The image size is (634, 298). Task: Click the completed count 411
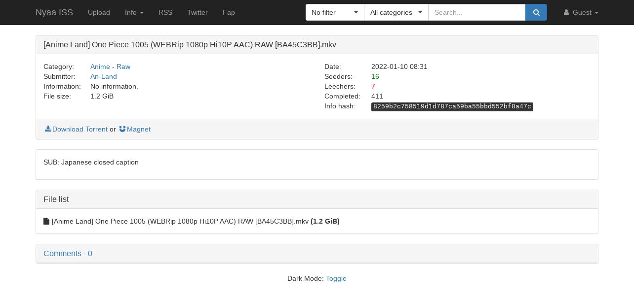point(377,96)
